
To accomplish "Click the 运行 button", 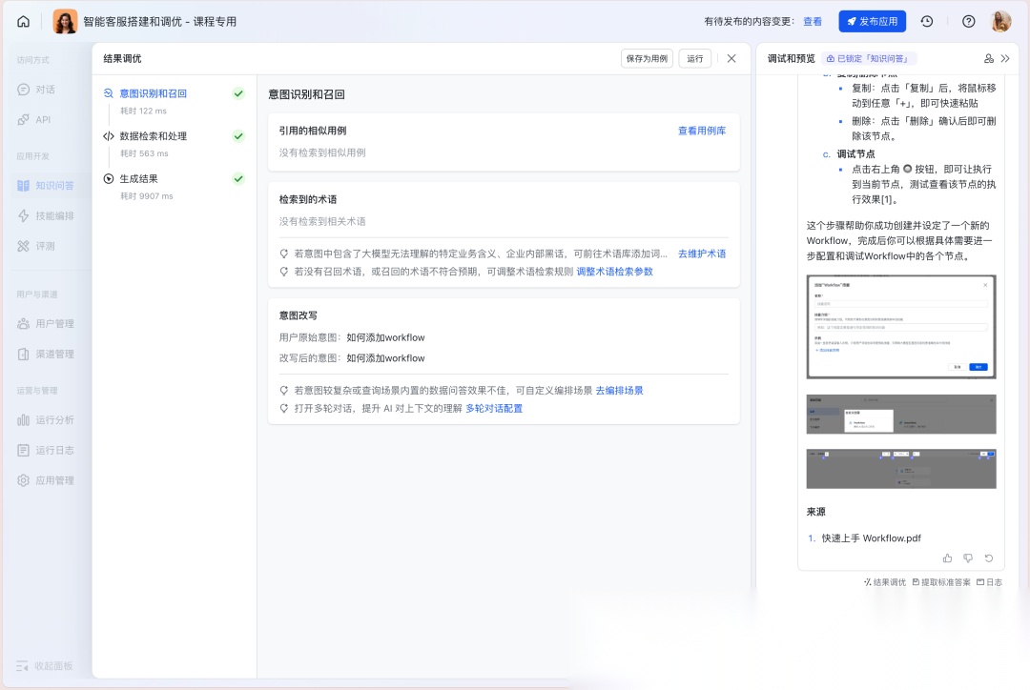I will click(695, 58).
